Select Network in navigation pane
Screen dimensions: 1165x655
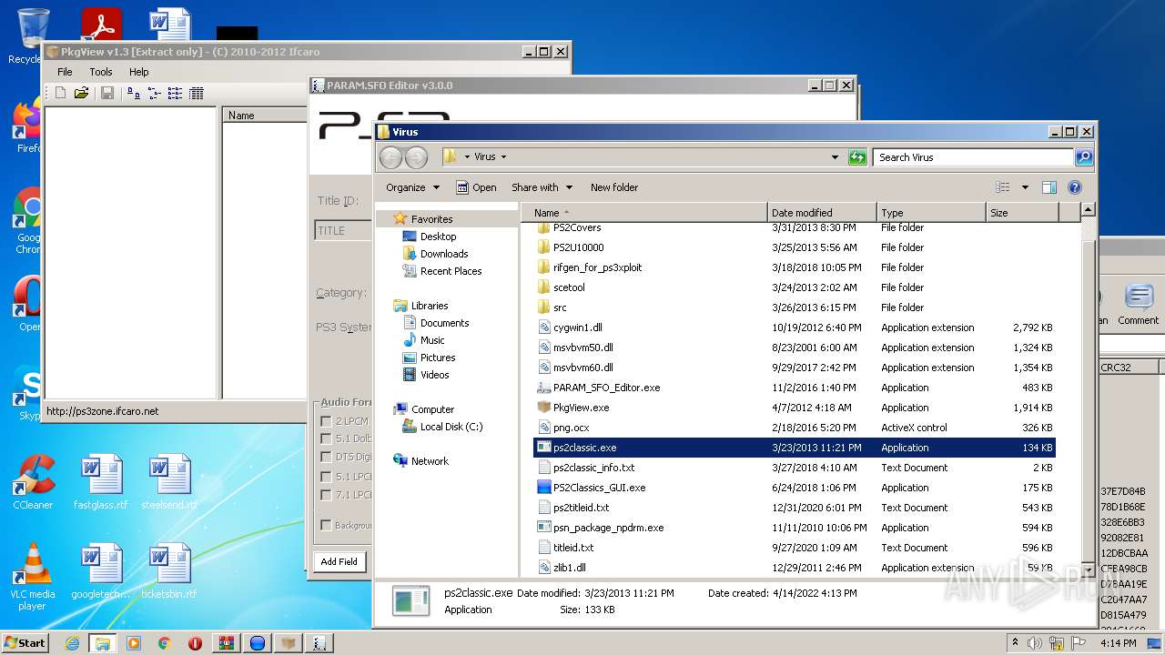430,461
